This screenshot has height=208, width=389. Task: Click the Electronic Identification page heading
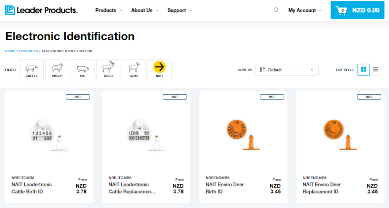70,36
